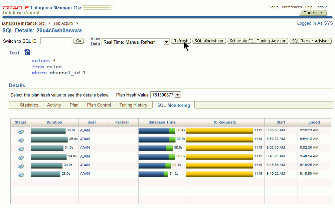Click status icon for the 31.0s execution row
The height and width of the screenshot is (208, 335).
[x=21, y=148]
